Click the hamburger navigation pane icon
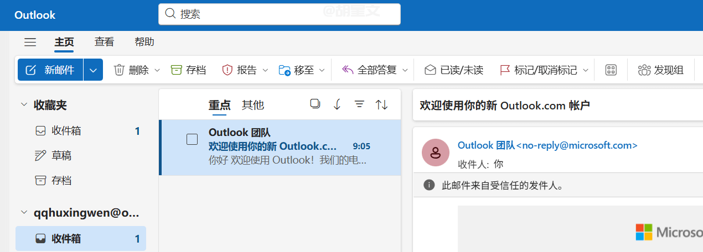This screenshot has width=703, height=252. click(x=30, y=42)
